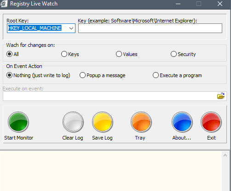The image size is (231, 191).
Task: Open About via the blue orb
Action: point(182,122)
